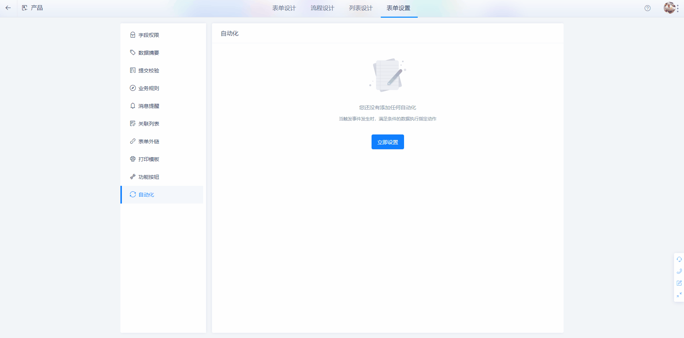Open the headset customer service icon

[679, 259]
